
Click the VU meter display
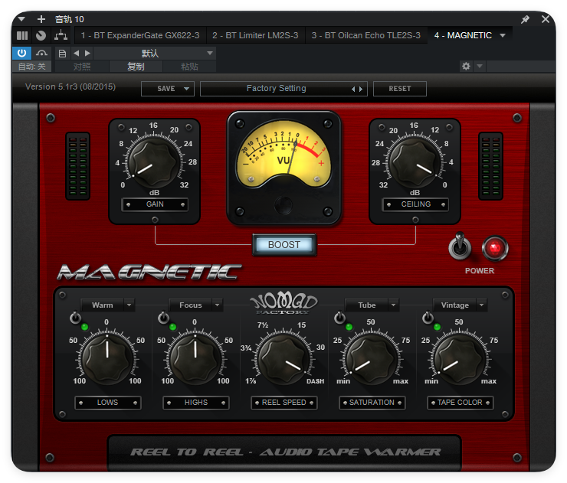point(283,154)
